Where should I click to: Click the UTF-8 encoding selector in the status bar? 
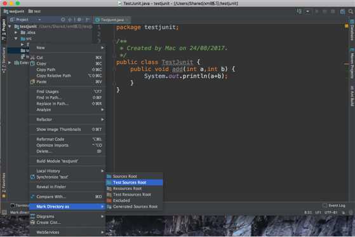tap(331, 212)
